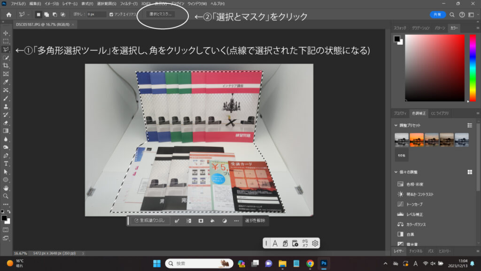Select the Eyedropper tool
Screen dimensions: 481x271
tap(6, 81)
